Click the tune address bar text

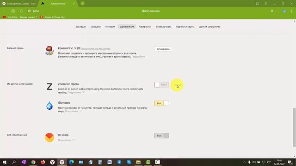(x=36, y=11)
